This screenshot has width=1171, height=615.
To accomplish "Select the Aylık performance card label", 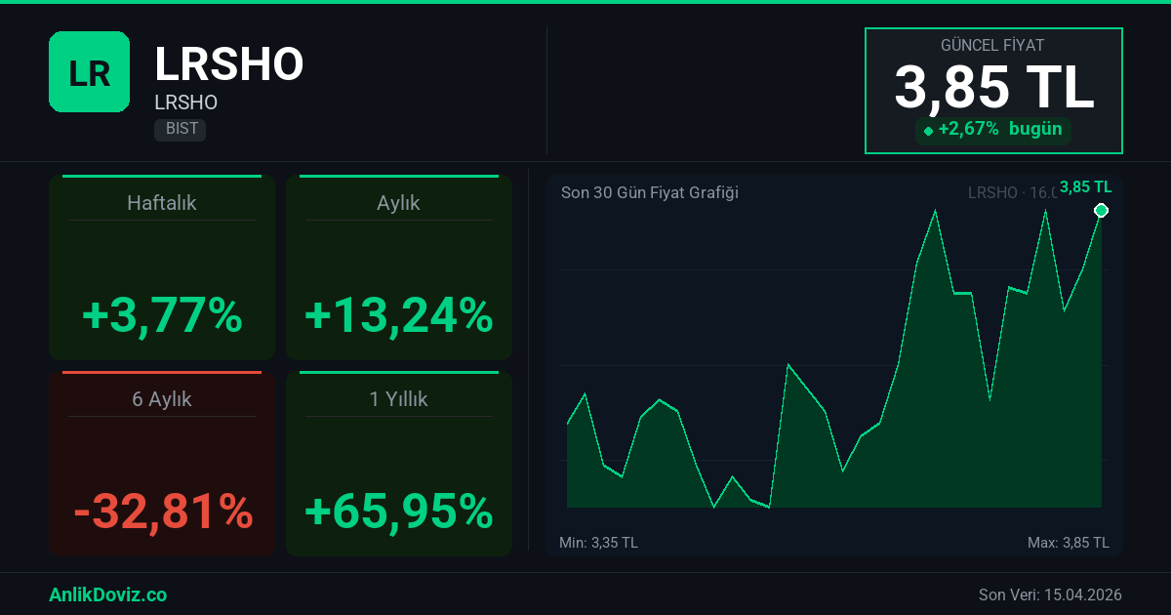I will pyautogui.click(x=398, y=203).
